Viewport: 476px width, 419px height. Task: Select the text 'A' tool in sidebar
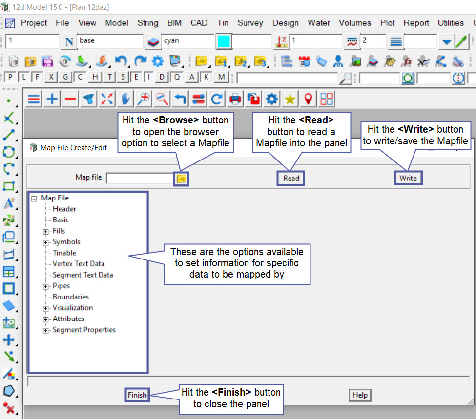[9, 203]
